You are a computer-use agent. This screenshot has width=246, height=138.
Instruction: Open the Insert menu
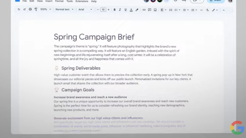point(49,1)
